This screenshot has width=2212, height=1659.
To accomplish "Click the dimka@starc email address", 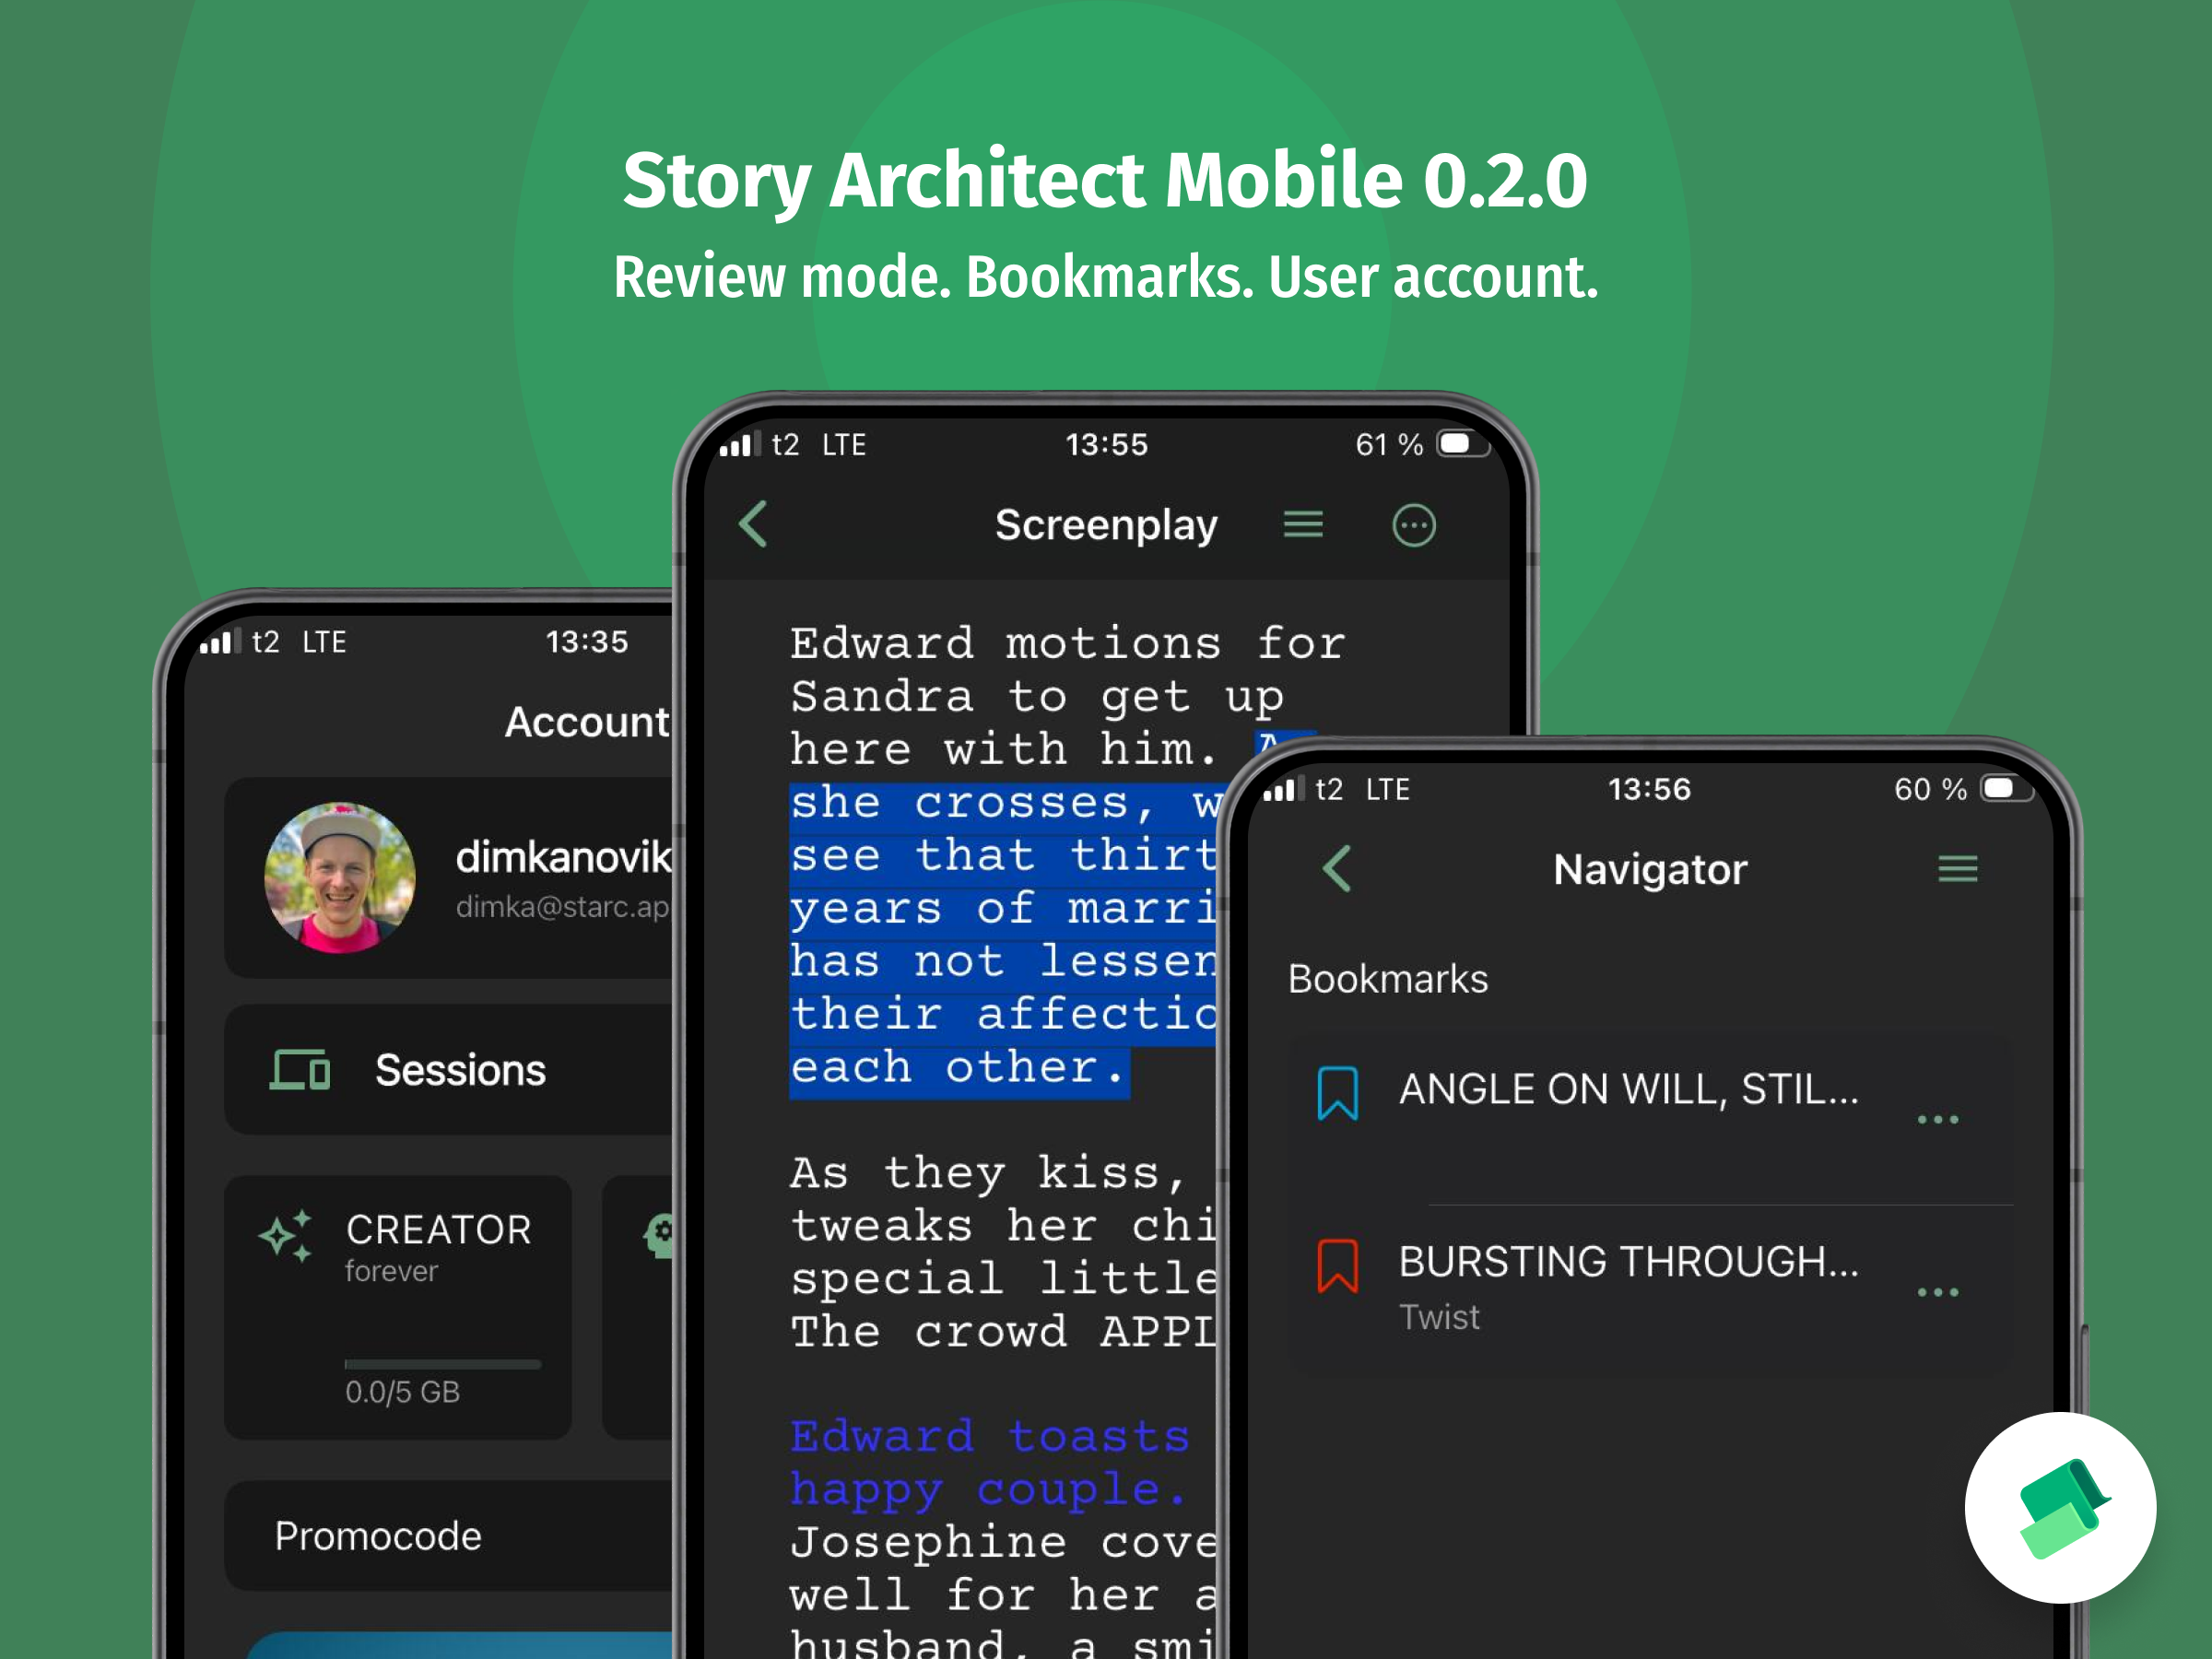I will (562, 907).
